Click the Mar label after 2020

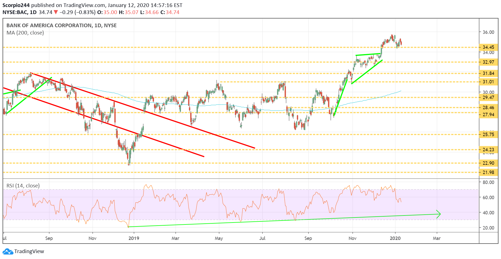[x=437, y=238]
